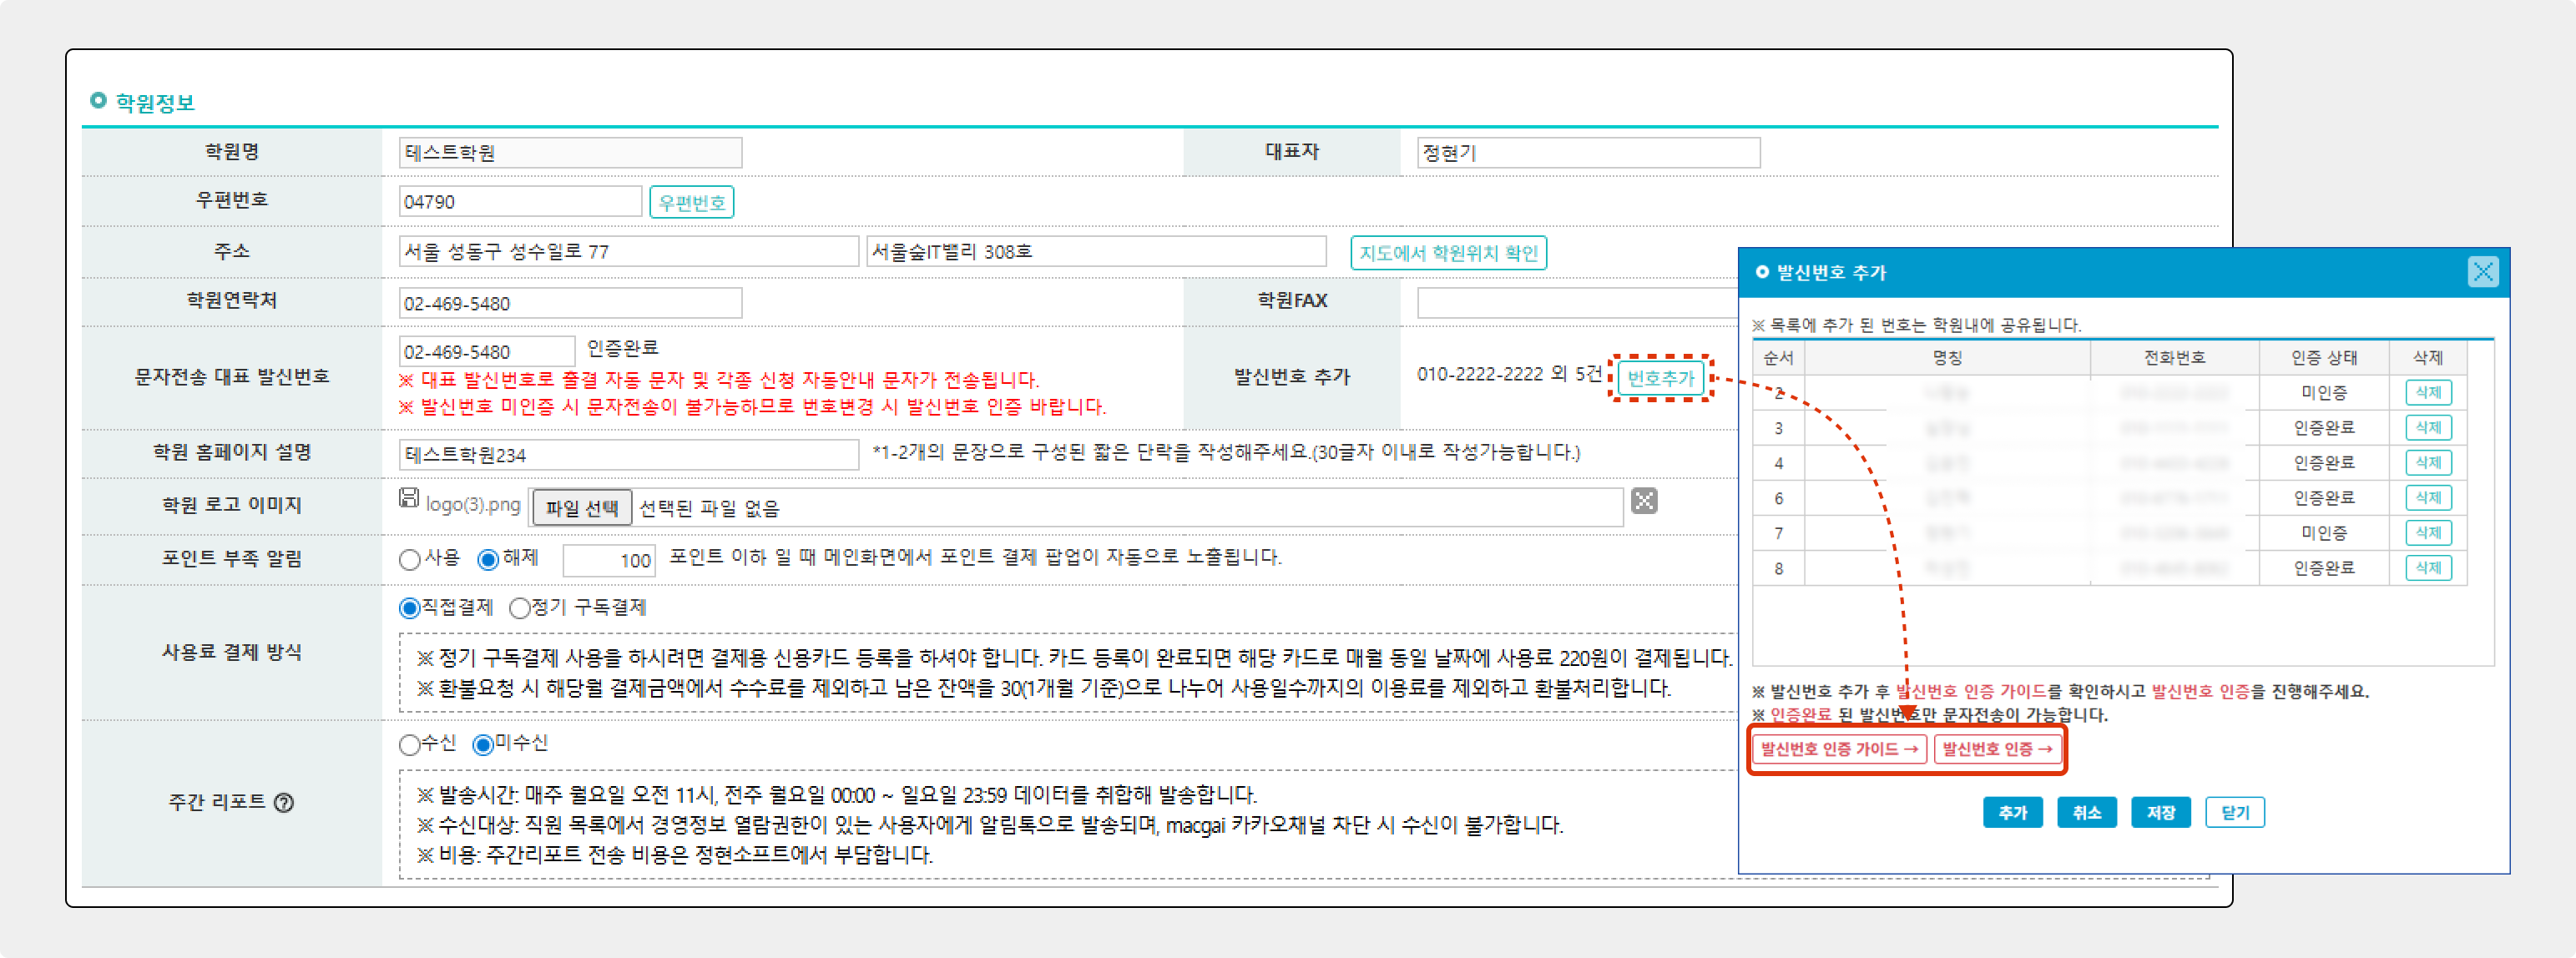Open the 발신번호 인증 가이드 link
This screenshot has height=958, width=2576.
point(1838,749)
